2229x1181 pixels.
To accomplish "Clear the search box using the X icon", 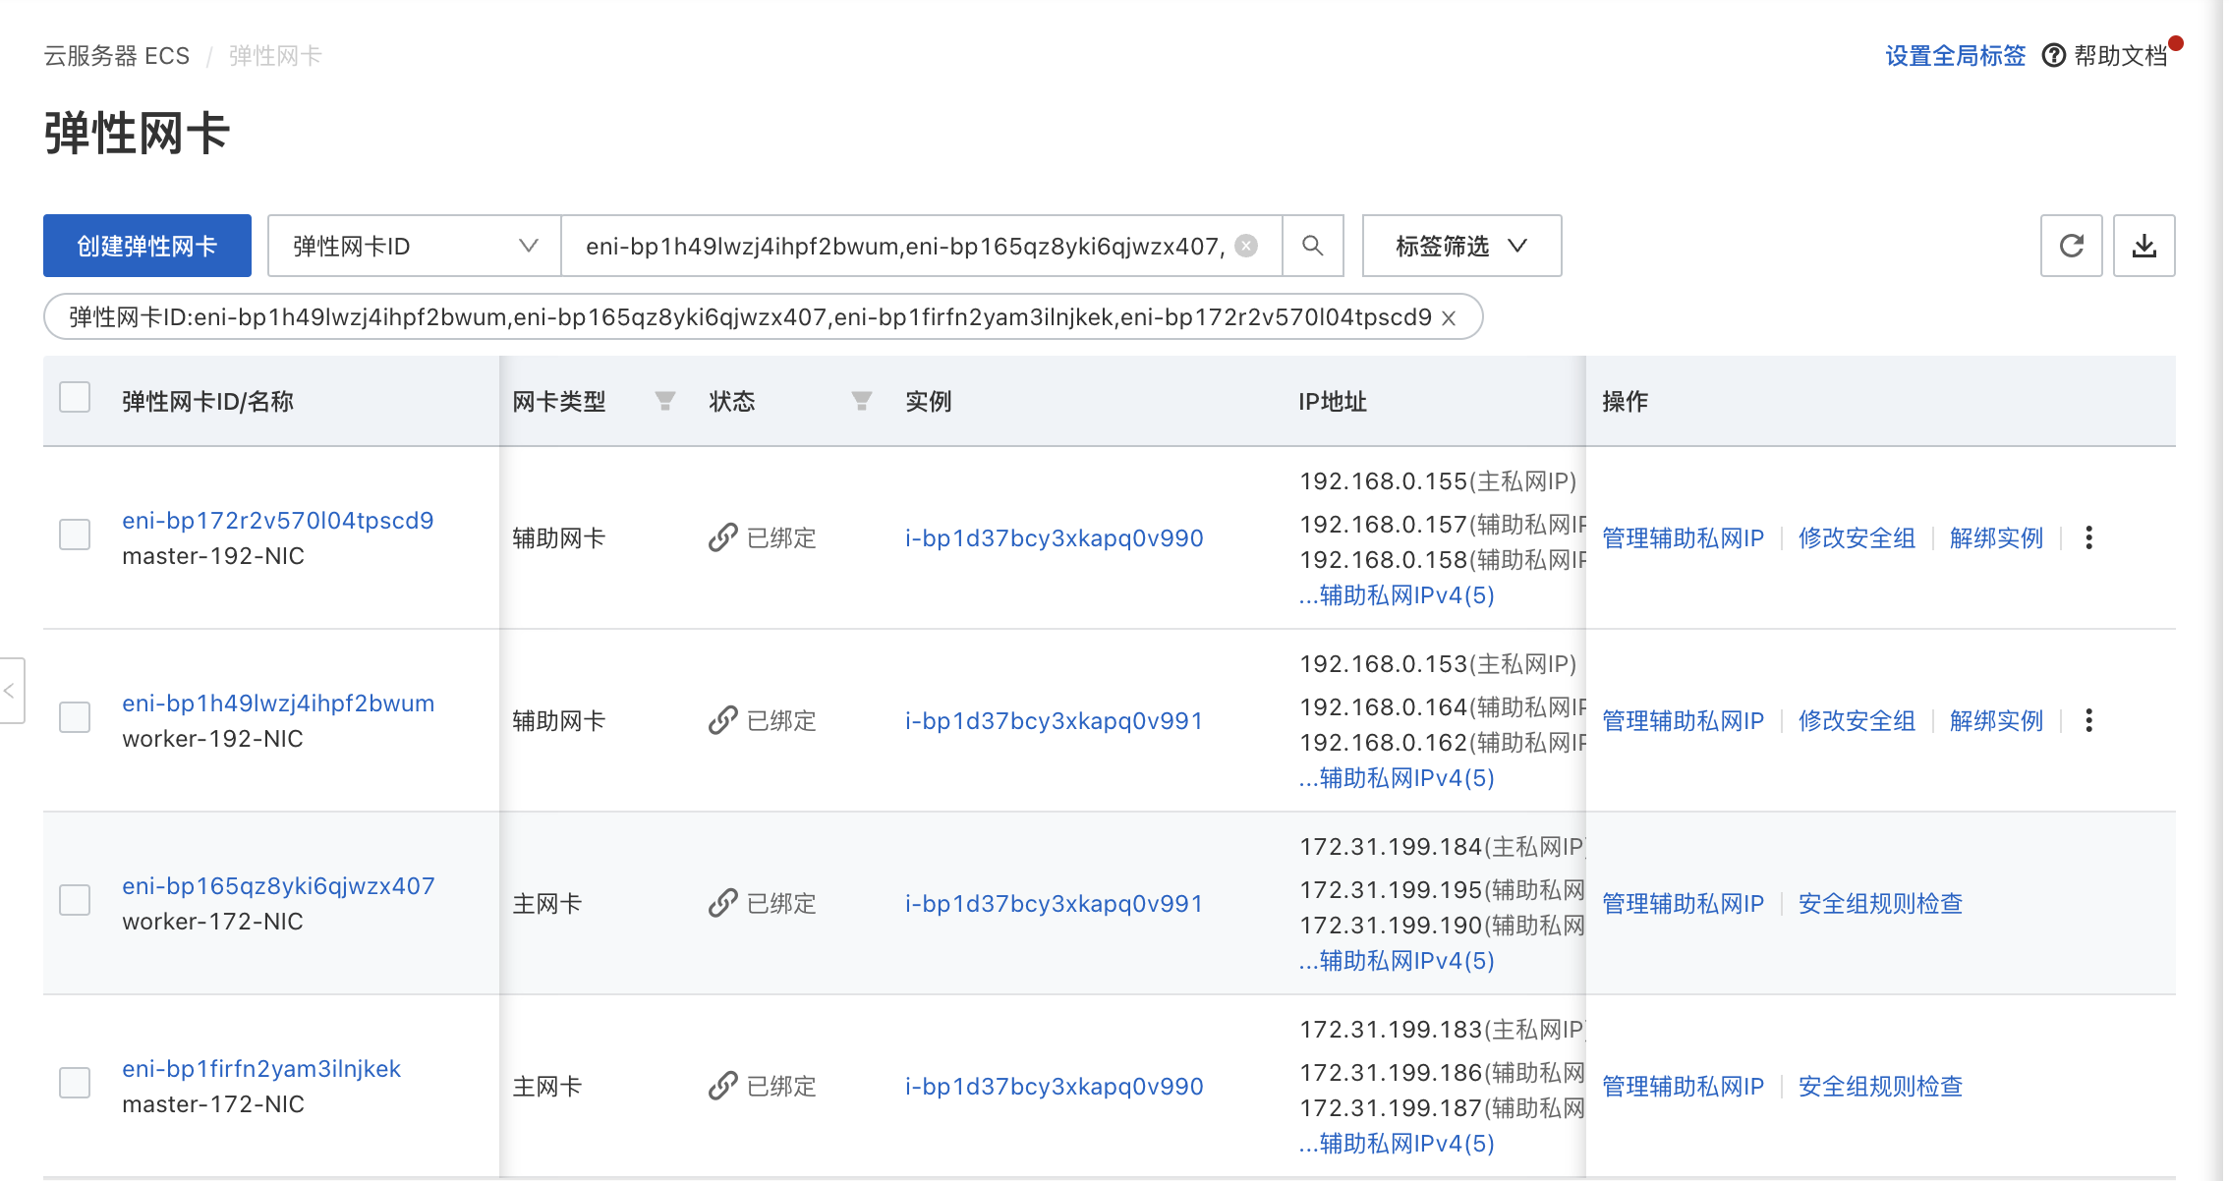I will 1245,246.
